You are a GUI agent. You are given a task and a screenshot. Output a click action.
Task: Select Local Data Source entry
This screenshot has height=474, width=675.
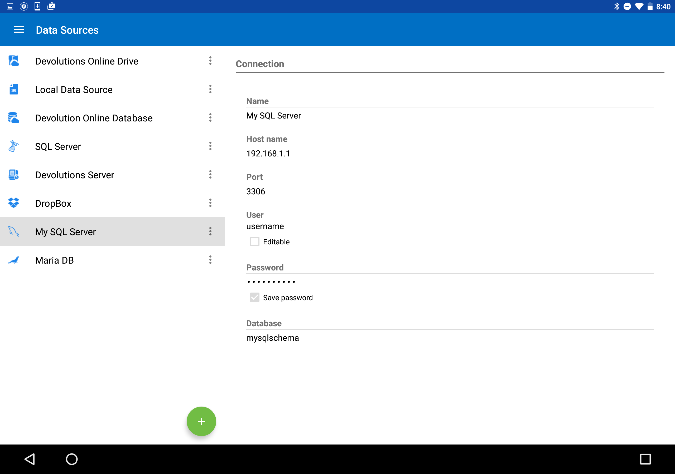pyautogui.click(x=112, y=90)
